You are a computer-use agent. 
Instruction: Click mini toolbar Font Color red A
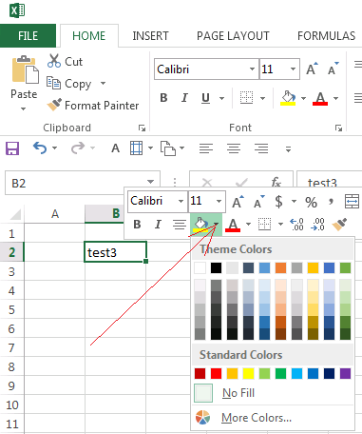[233, 225]
